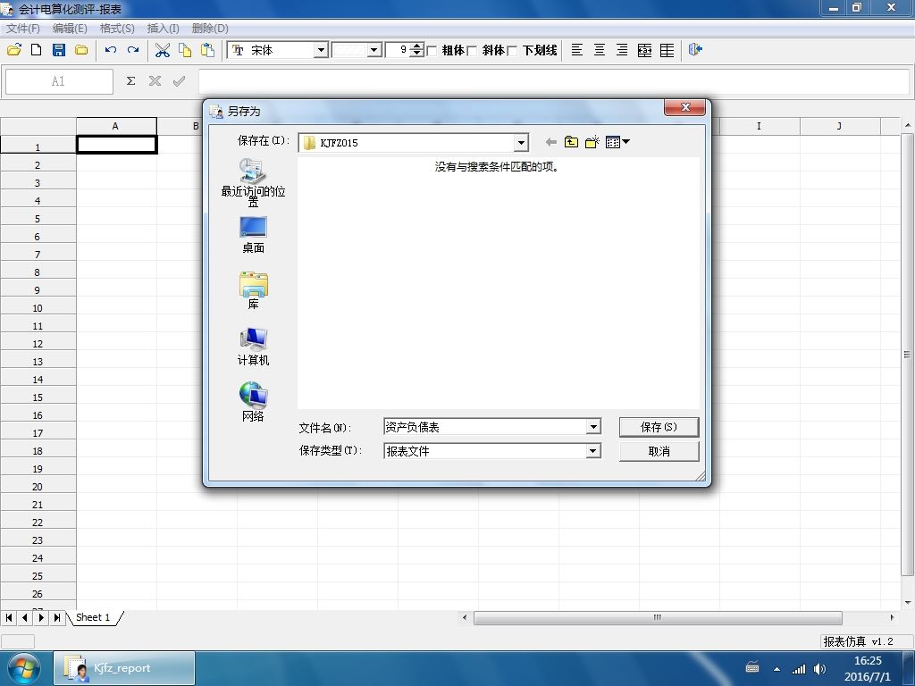Click row header 10
The image size is (915, 686).
point(38,308)
